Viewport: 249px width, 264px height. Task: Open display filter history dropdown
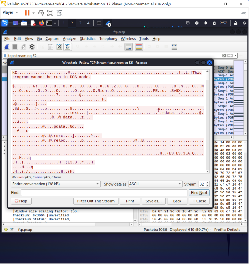235,56
